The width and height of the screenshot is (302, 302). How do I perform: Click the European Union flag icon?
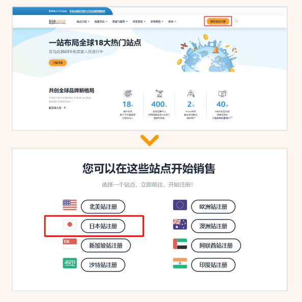coord(180,205)
